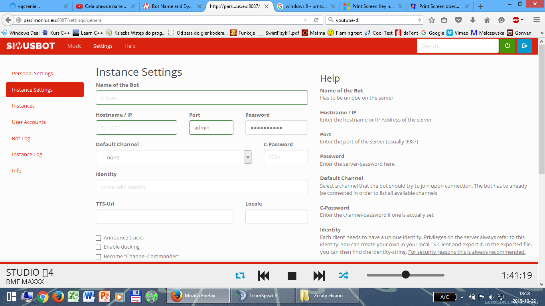This screenshot has height=306, width=545.
Task: Click the Name of the Bot field
Action: (x=202, y=98)
